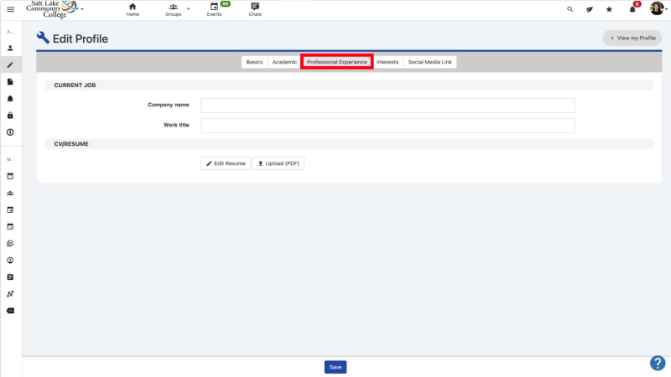
Task: Open the user avatar menu
Action: (x=657, y=8)
